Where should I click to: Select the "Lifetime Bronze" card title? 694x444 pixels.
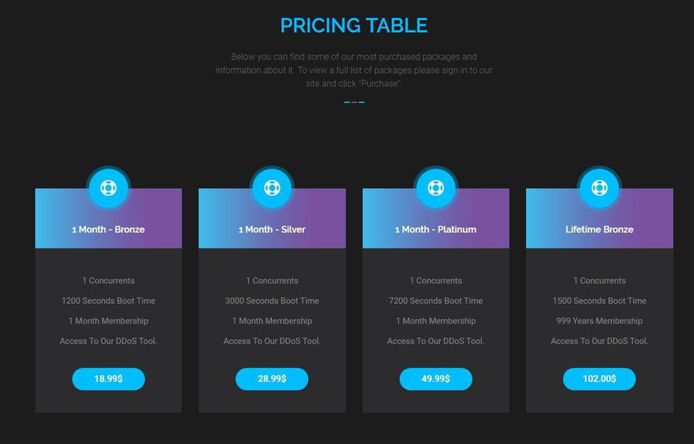599,230
